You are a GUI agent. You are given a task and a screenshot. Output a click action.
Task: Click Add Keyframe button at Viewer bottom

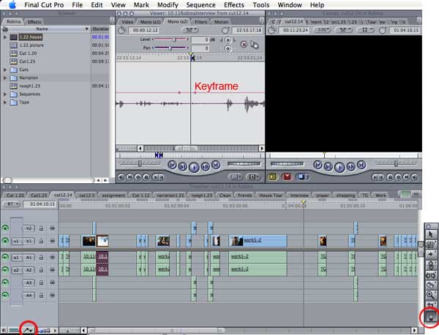pyautogui.click(x=138, y=177)
